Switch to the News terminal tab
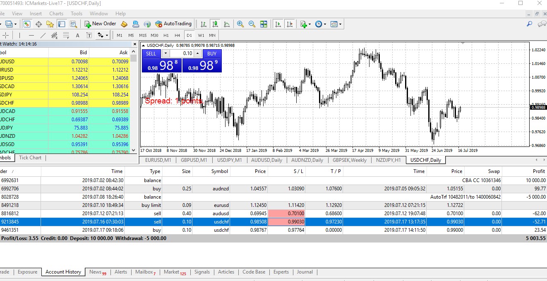 click(98, 272)
